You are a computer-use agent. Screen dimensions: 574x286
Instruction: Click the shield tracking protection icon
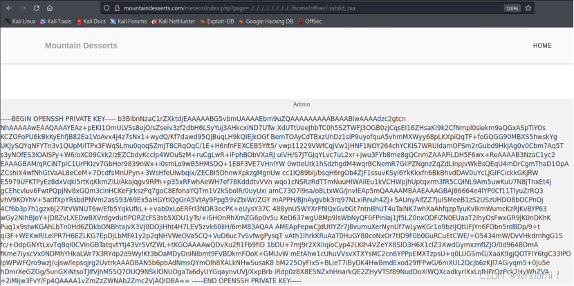pyautogui.click(x=107, y=8)
